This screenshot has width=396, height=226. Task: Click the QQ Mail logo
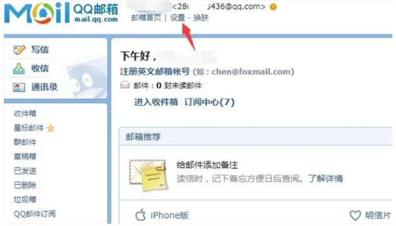point(61,12)
